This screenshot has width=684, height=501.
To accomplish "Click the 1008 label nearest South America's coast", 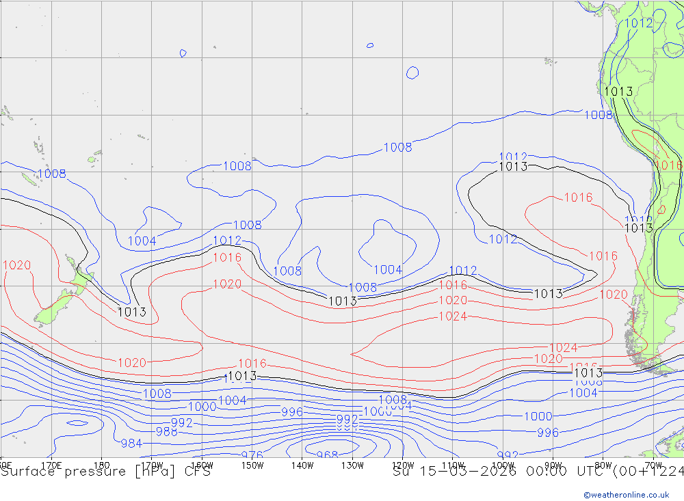I will coord(598,115).
